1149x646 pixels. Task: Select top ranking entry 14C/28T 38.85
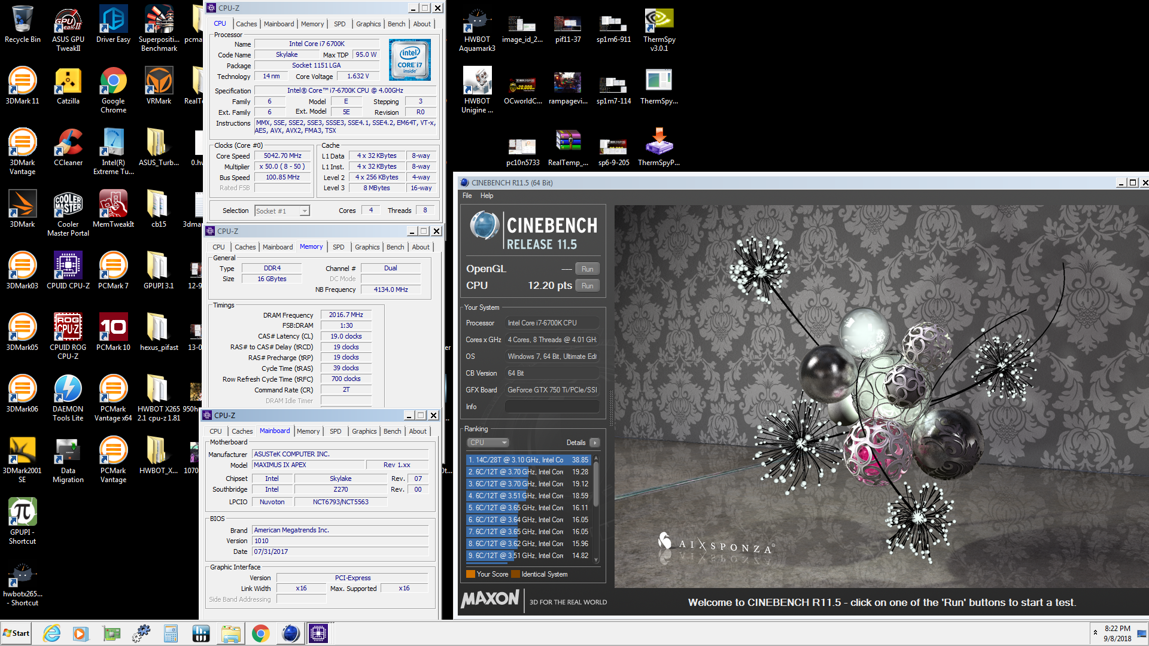tap(528, 460)
